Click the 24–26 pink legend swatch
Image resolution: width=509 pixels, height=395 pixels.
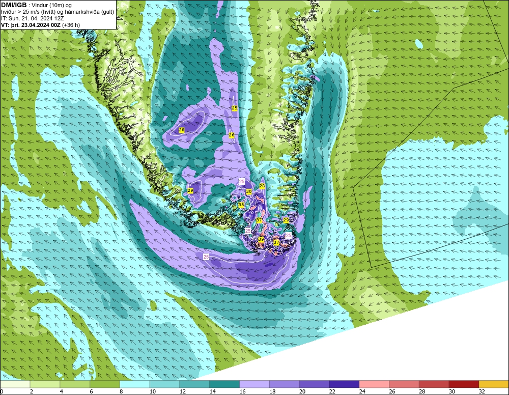point(374,384)
